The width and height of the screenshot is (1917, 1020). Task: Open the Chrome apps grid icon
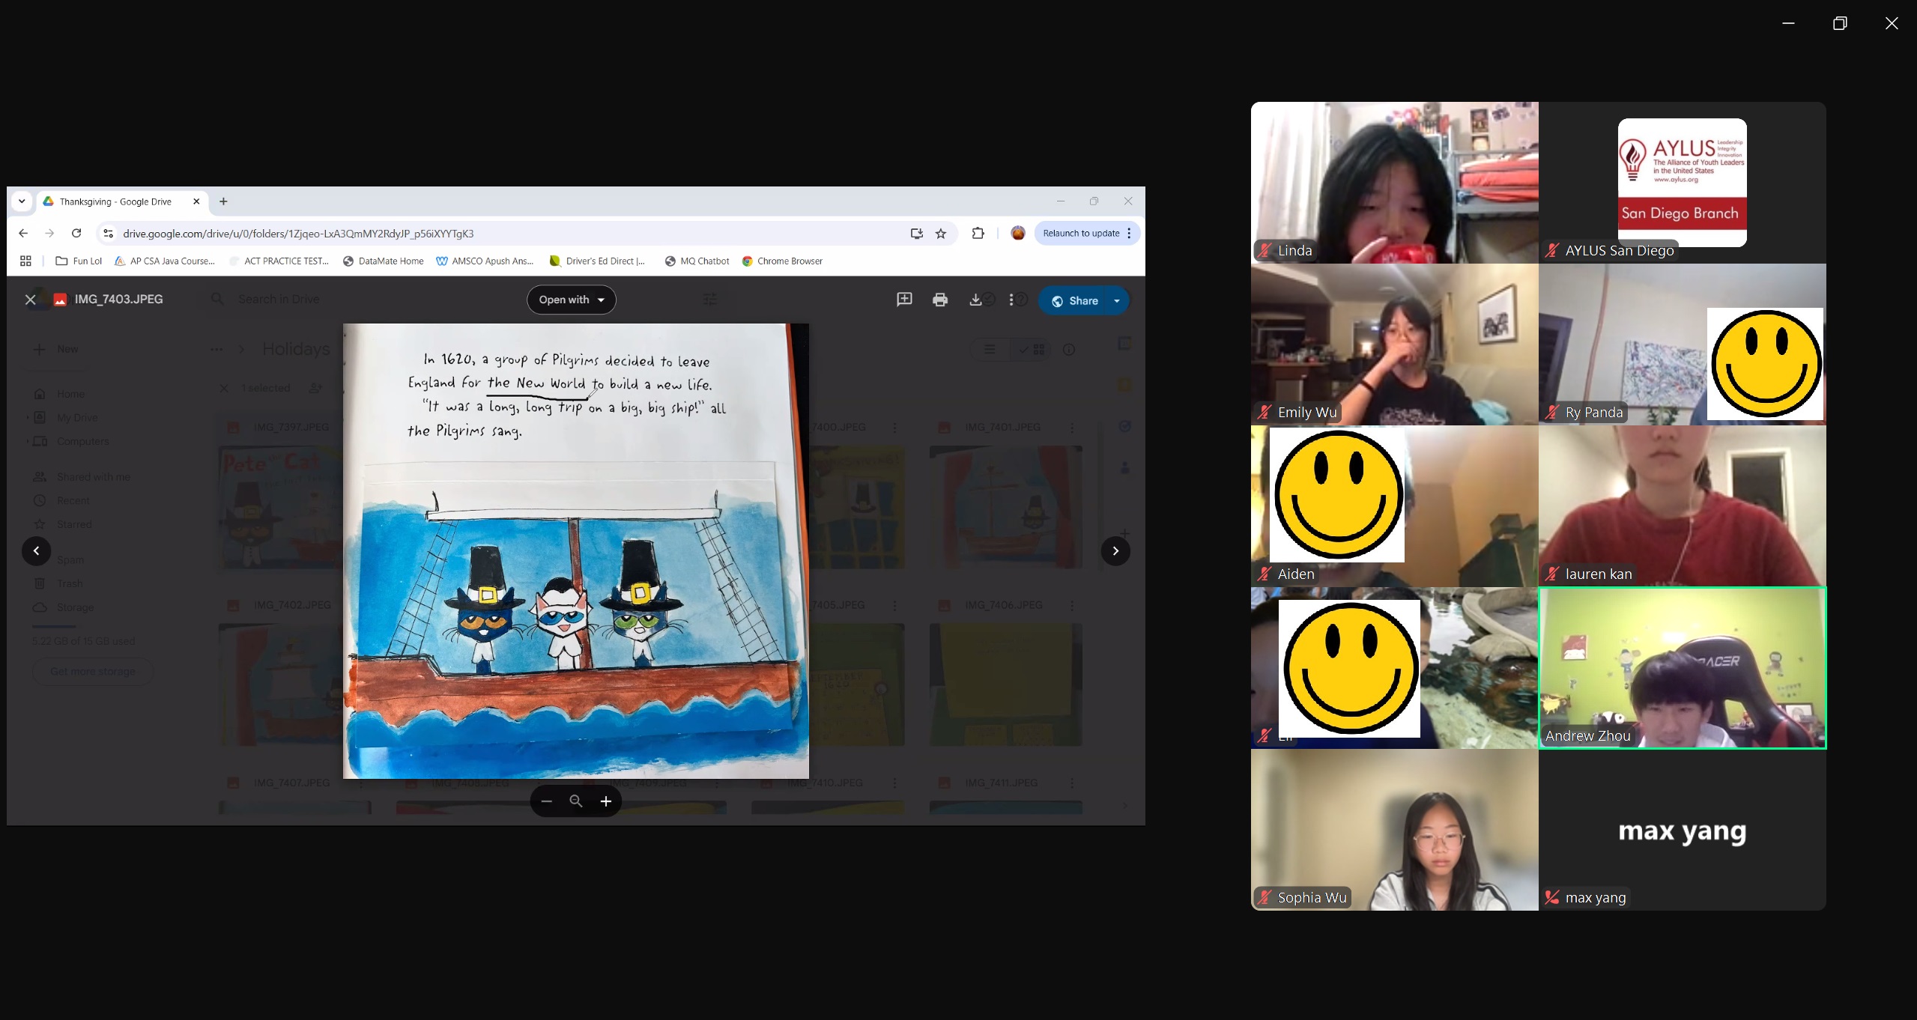(25, 261)
